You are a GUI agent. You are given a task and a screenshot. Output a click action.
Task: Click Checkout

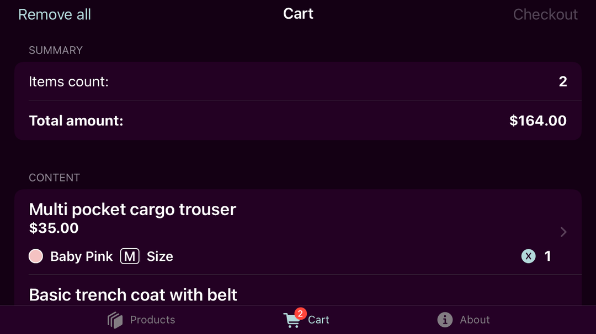point(545,14)
